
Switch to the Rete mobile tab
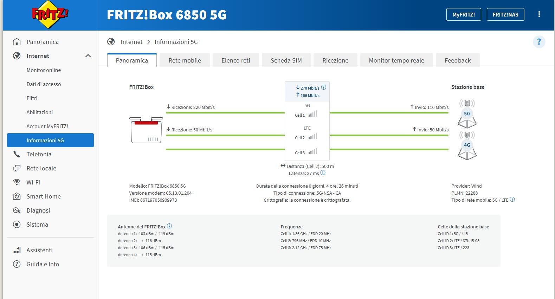(185, 60)
